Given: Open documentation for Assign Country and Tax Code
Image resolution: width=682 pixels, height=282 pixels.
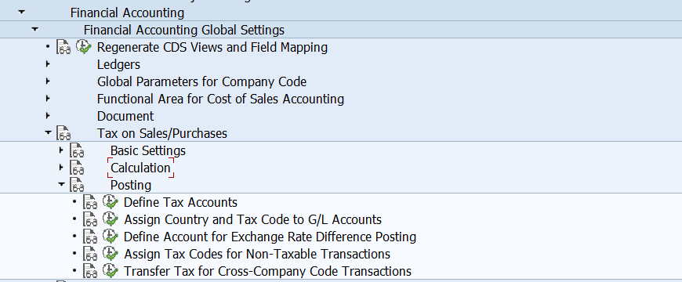Looking at the screenshot, I should click(90, 219).
